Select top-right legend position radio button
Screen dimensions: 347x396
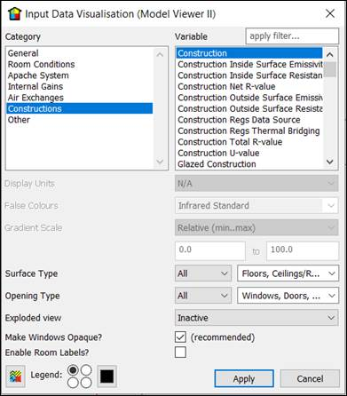pos(86,370)
